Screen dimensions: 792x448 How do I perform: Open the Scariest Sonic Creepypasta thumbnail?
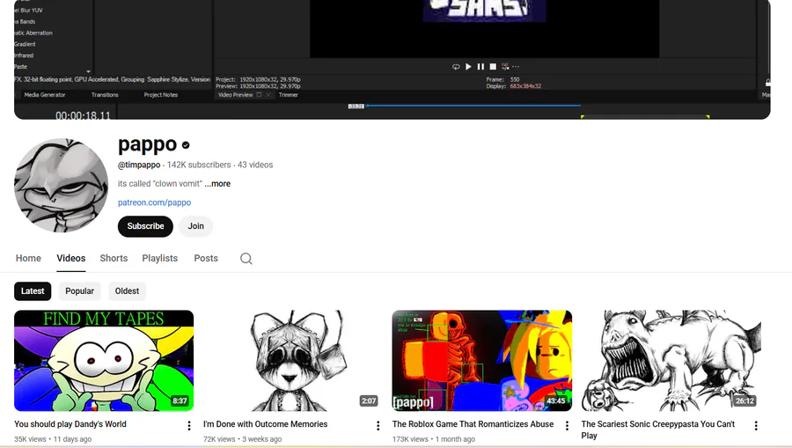coord(671,361)
